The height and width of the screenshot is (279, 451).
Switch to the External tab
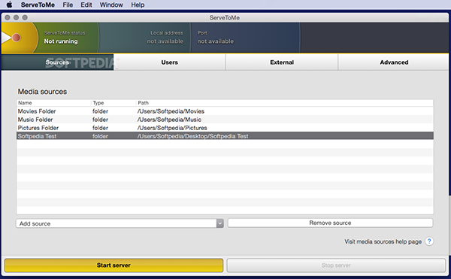tap(282, 62)
